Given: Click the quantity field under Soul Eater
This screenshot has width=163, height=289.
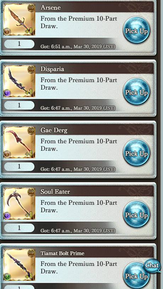Looking at the screenshot, I should coord(19,228).
